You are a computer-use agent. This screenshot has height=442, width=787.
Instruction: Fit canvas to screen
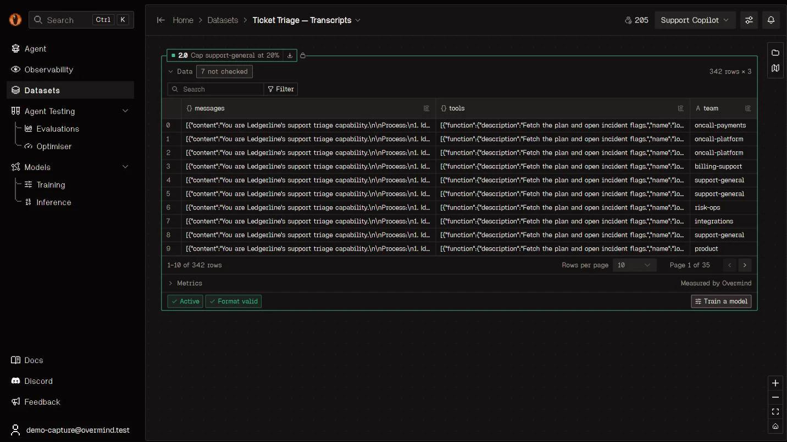pyautogui.click(x=775, y=412)
